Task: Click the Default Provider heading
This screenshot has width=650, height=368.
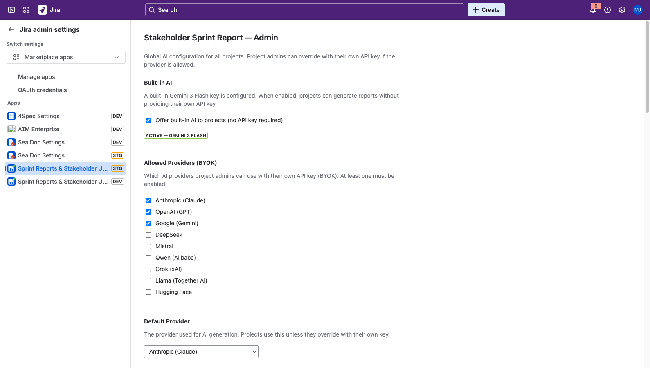Action: pos(167,321)
